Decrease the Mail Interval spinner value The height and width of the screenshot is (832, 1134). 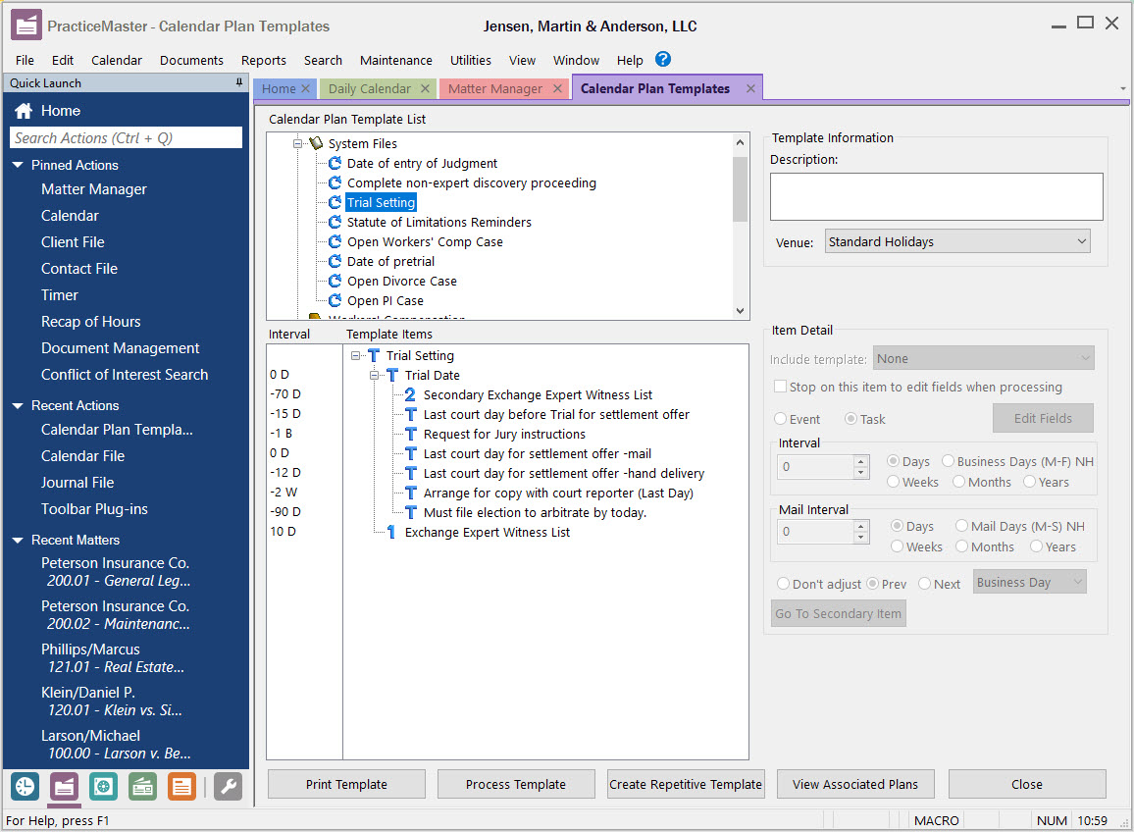tap(860, 538)
